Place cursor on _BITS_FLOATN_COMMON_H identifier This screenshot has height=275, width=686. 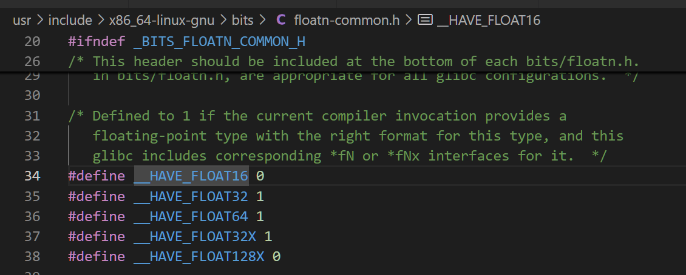coord(220,42)
